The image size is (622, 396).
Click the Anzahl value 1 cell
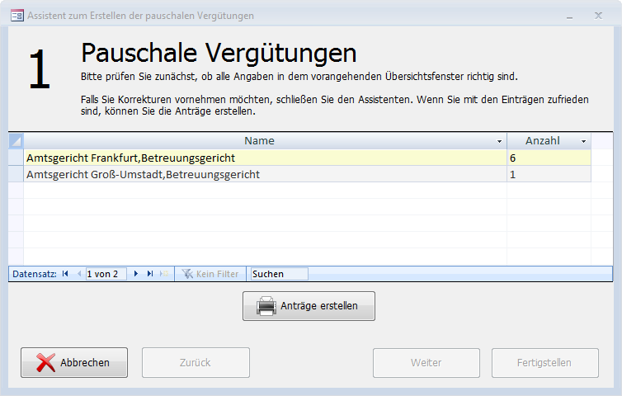tap(549, 174)
